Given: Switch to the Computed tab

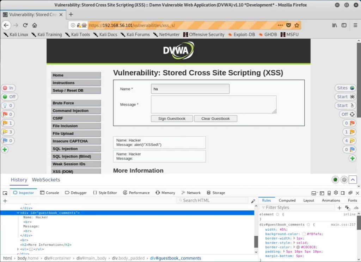Looking at the screenshot, I should pyautogui.click(x=287, y=200).
